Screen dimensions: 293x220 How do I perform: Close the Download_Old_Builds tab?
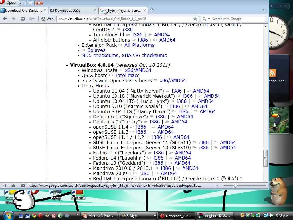click(x=45, y=11)
